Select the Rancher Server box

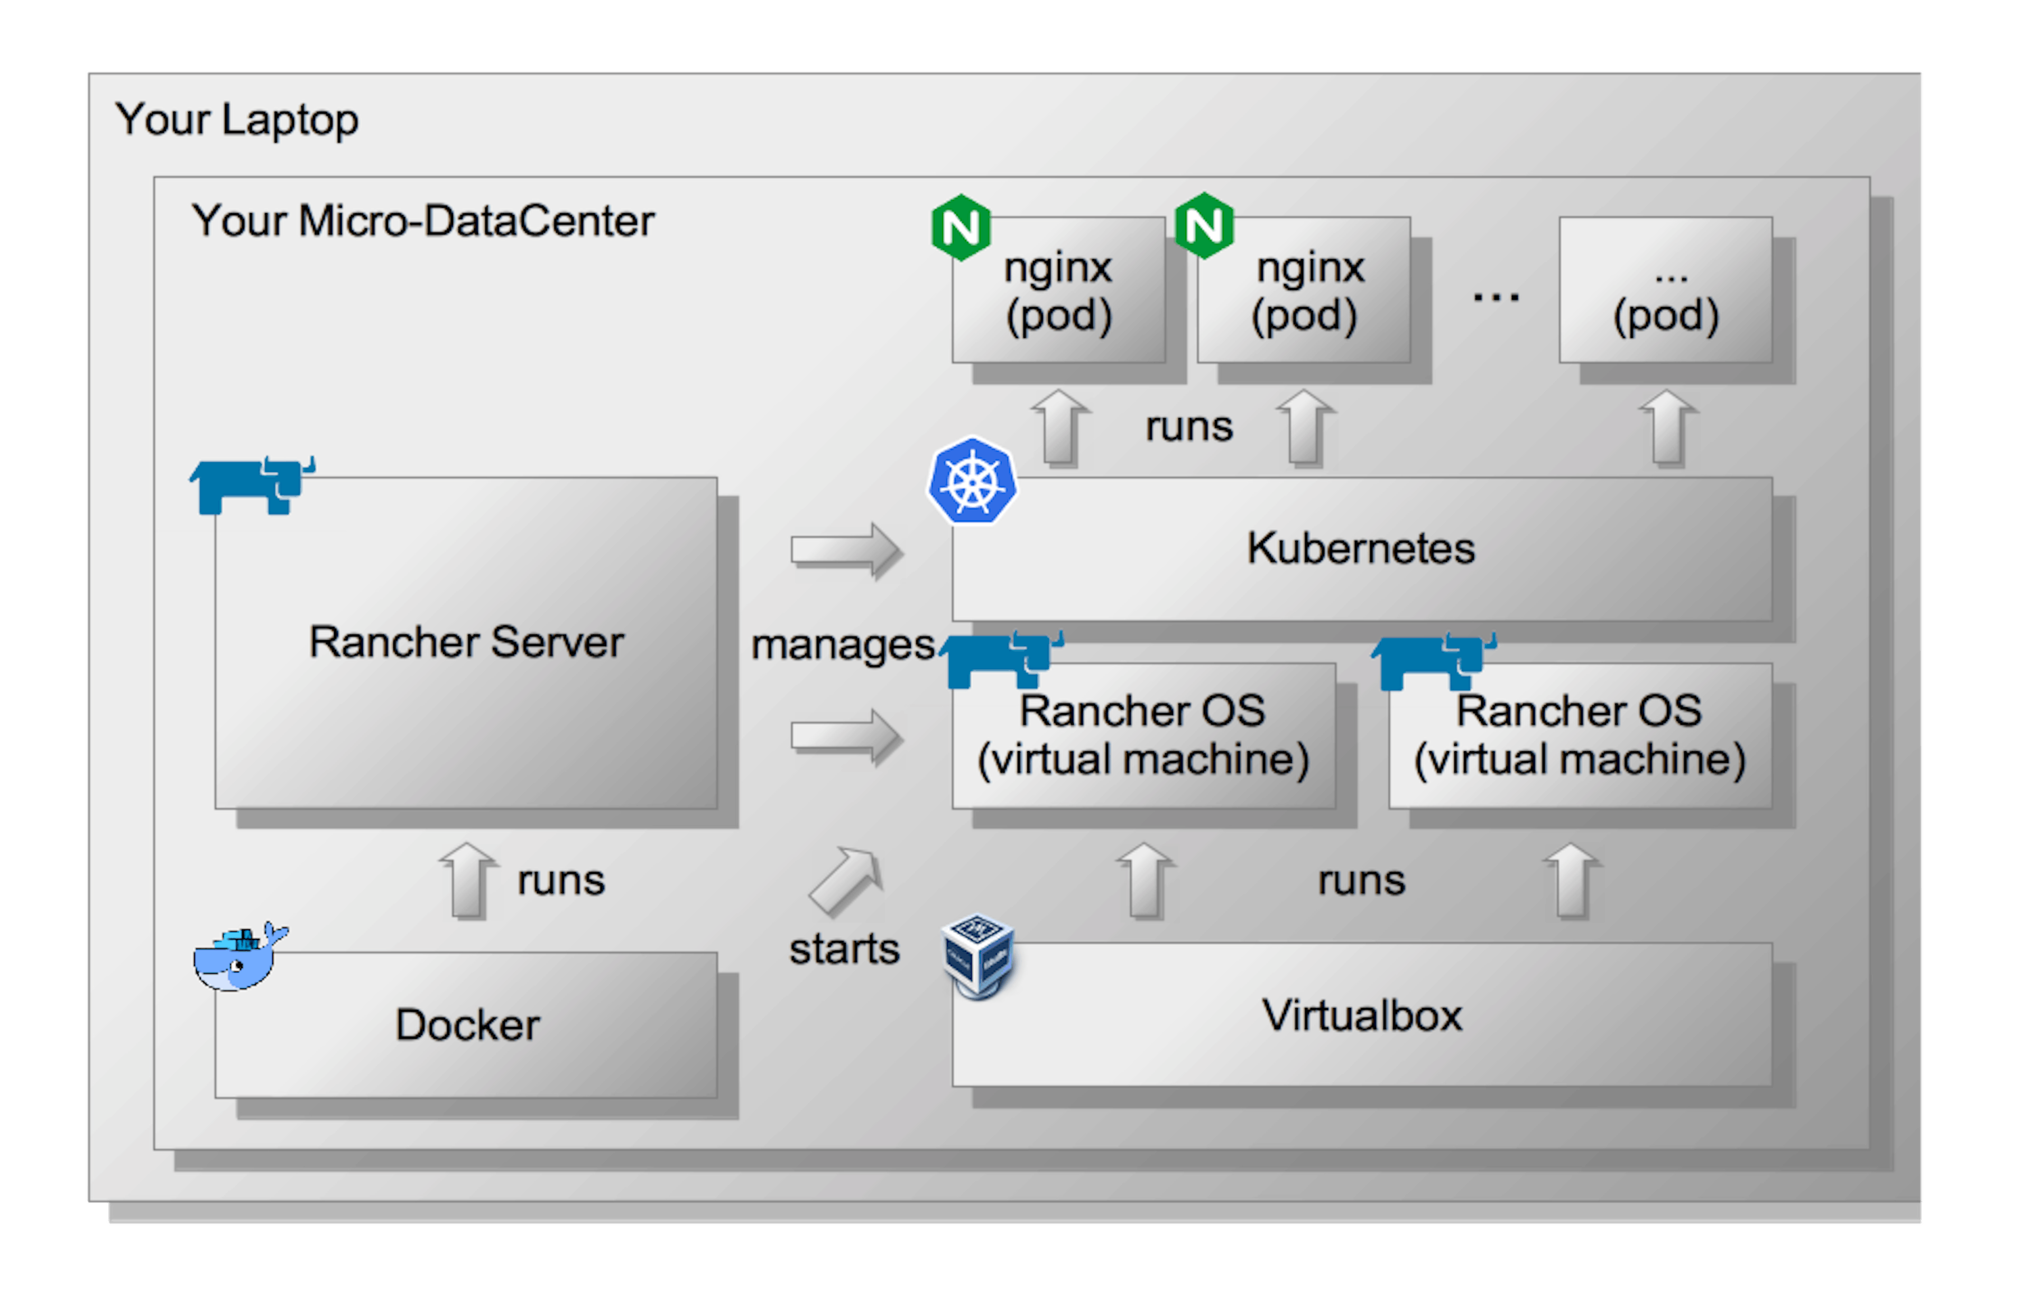click(x=466, y=643)
